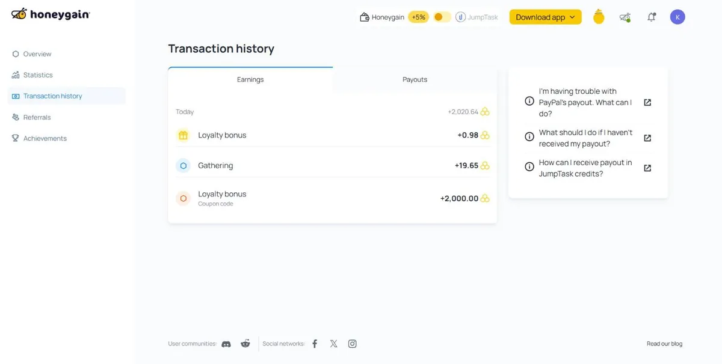The image size is (722, 364).
Task: Click the +5% bonus badge
Action: click(418, 17)
